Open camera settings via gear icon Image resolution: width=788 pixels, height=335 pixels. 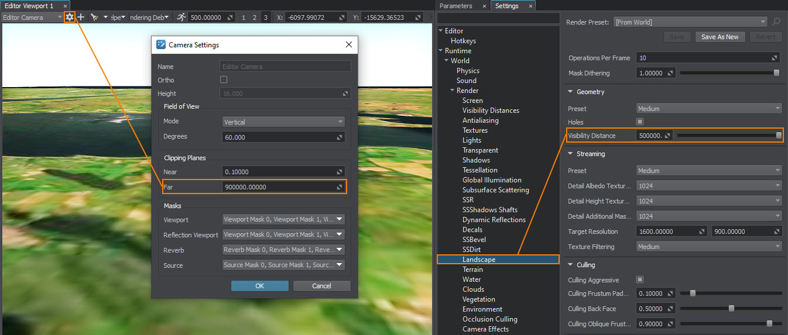[70, 18]
